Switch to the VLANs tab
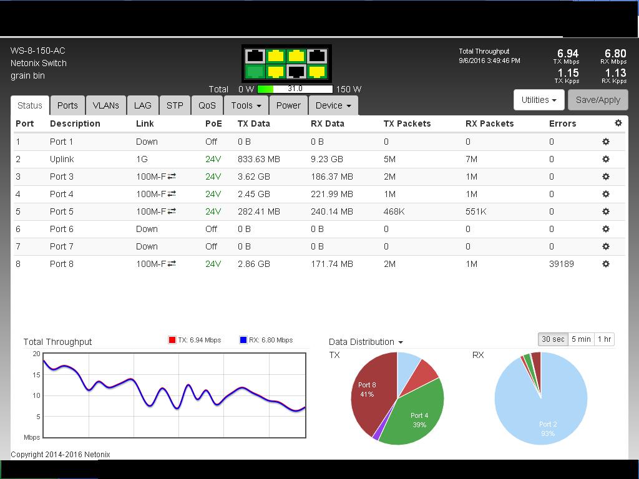Image resolution: width=639 pixels, height=479 pixels. pos(106,105)
